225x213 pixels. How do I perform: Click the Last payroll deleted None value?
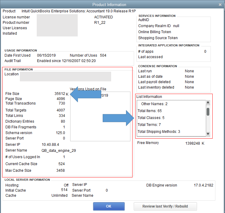[189, 82]
